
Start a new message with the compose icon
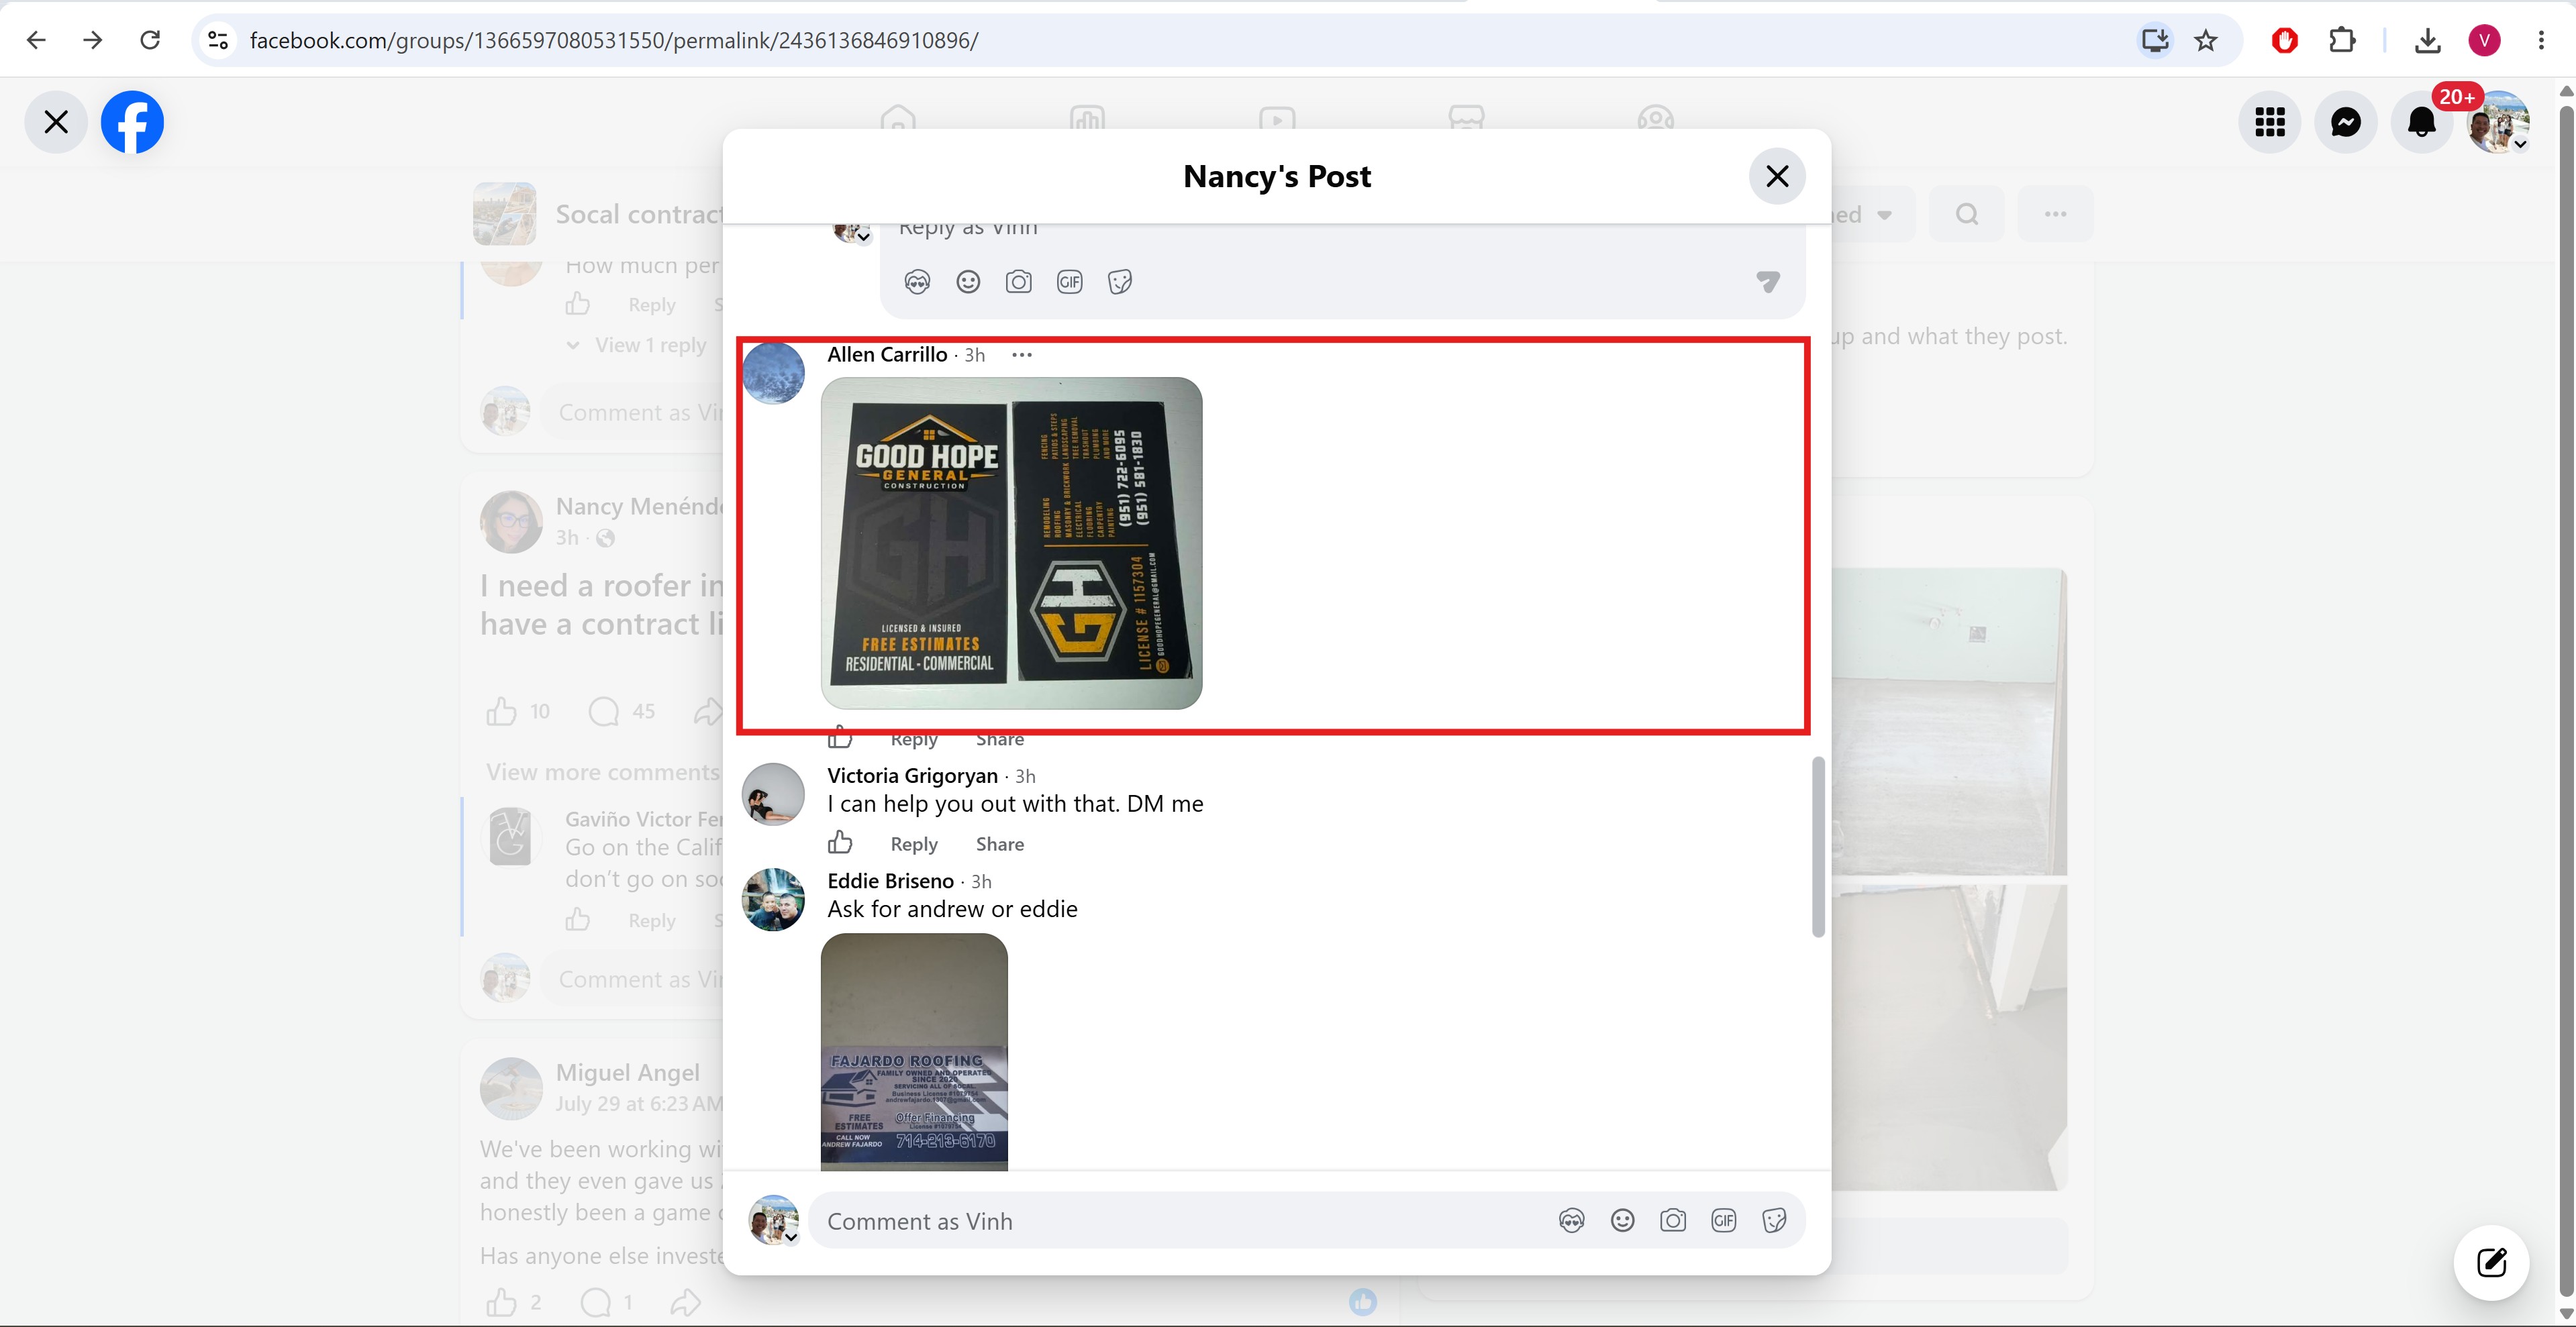coord(2491,1262)
